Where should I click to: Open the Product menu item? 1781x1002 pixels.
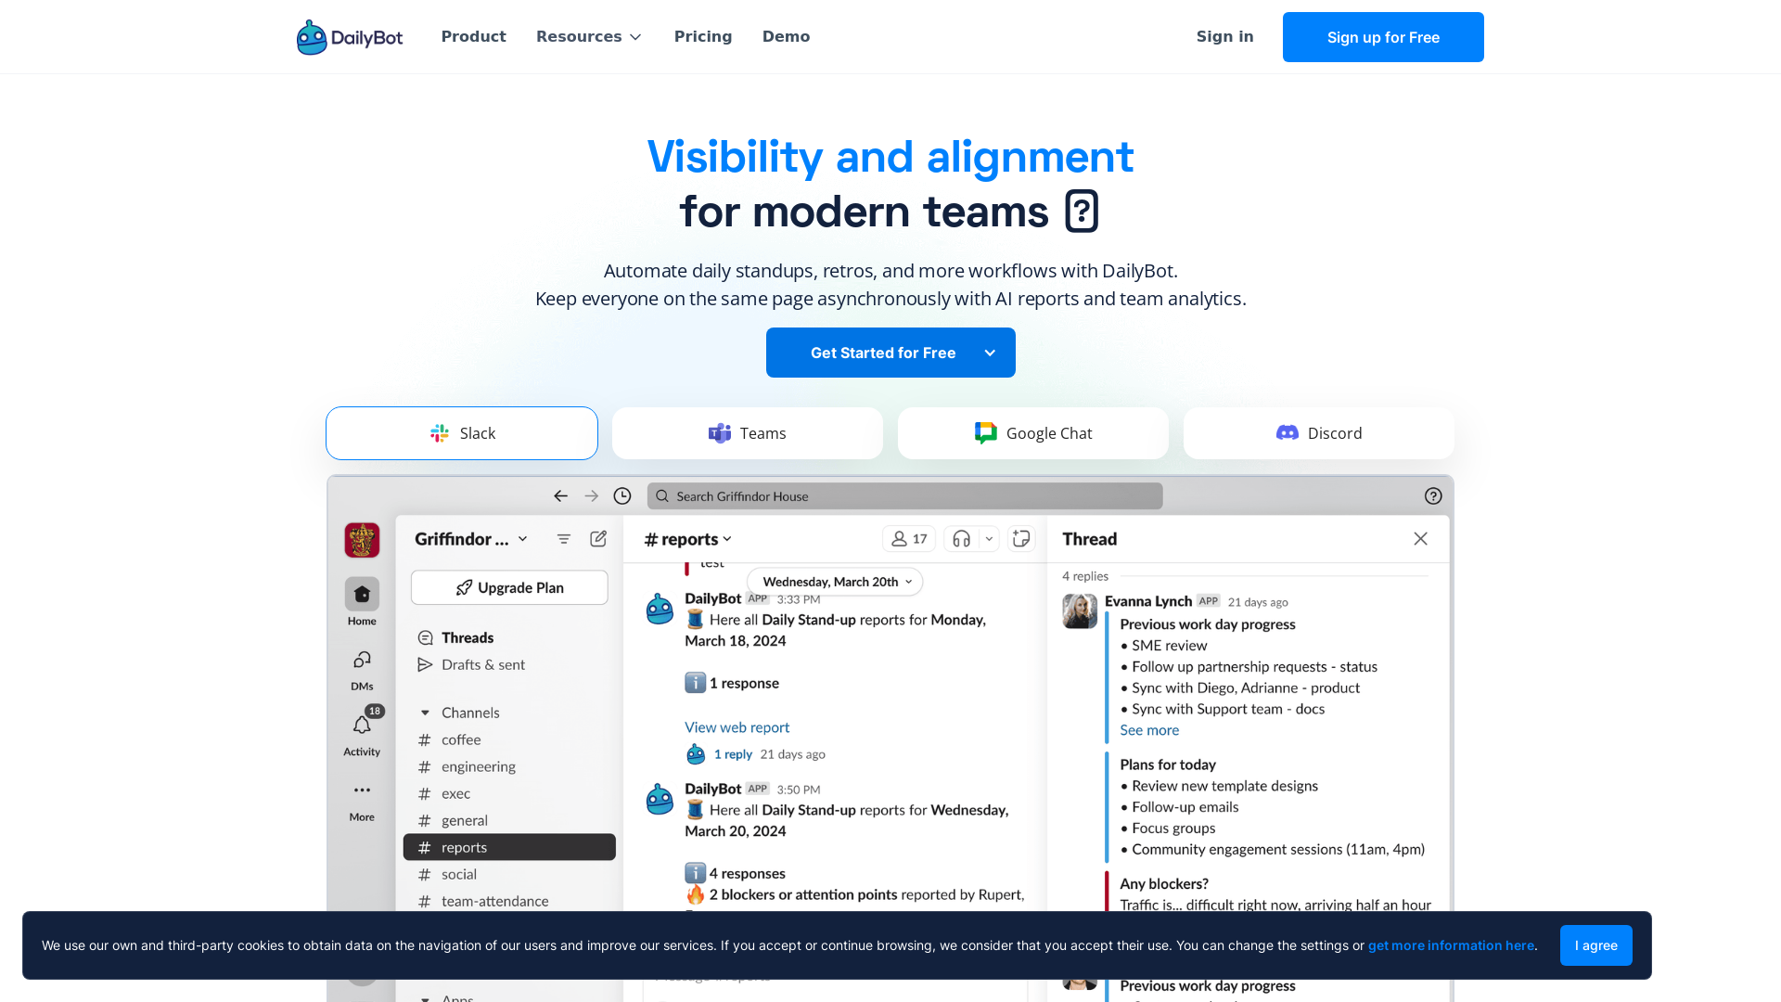coord(474,37)
